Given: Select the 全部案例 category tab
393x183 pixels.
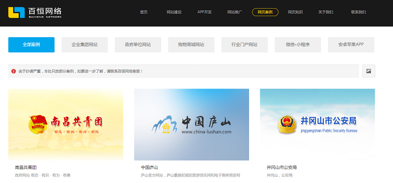Looking at the screenshot, I should (31, 45).
